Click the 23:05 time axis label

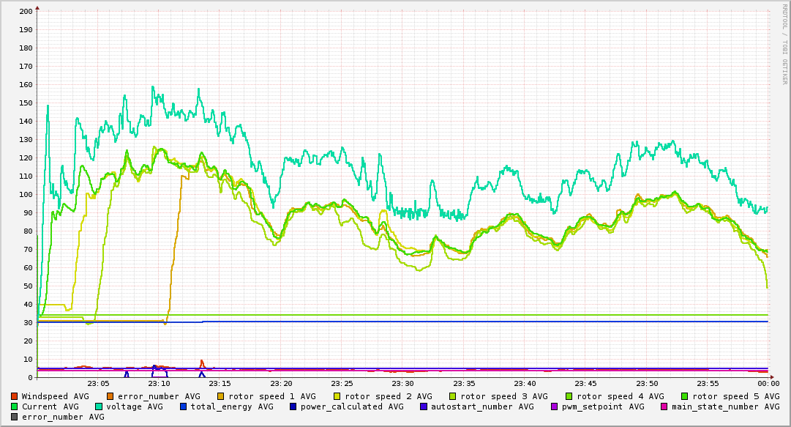98,384
